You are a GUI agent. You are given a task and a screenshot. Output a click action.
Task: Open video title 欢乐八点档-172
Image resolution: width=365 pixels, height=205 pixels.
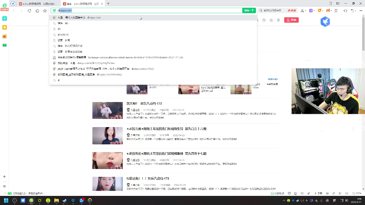pos(148,179)
